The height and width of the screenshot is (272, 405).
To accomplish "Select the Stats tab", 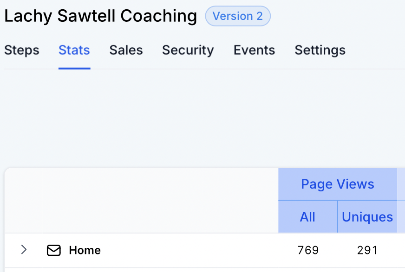I will [x=74, y=50].
